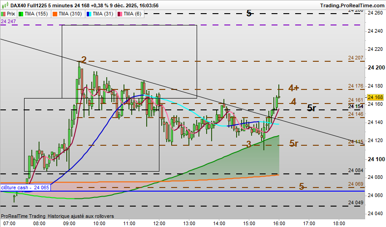Click the 12:00 time axis label
The height and width of the screenshot is (227, 386).
pyautogui.click(x=159, y=223)
